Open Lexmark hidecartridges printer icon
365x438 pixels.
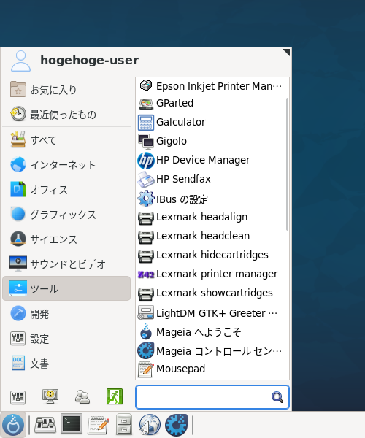145,255
